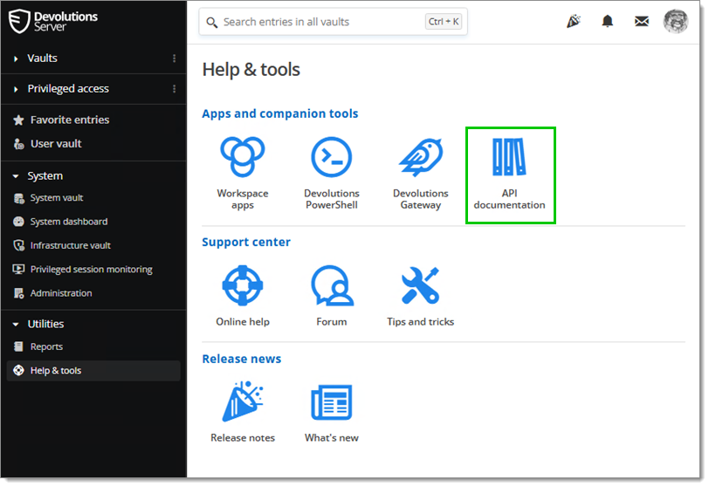Viewport: 709px width, 487px height.
Task: Click the Support center heading
Action: (246, 242)
